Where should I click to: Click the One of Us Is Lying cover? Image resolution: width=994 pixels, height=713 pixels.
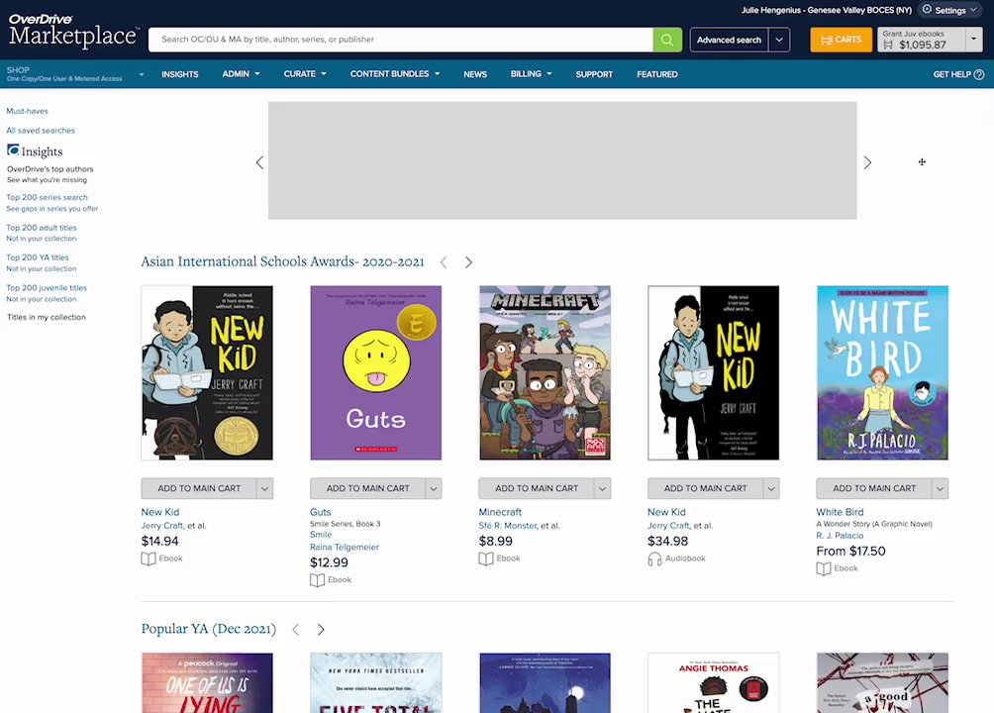(x=207, y=682)
